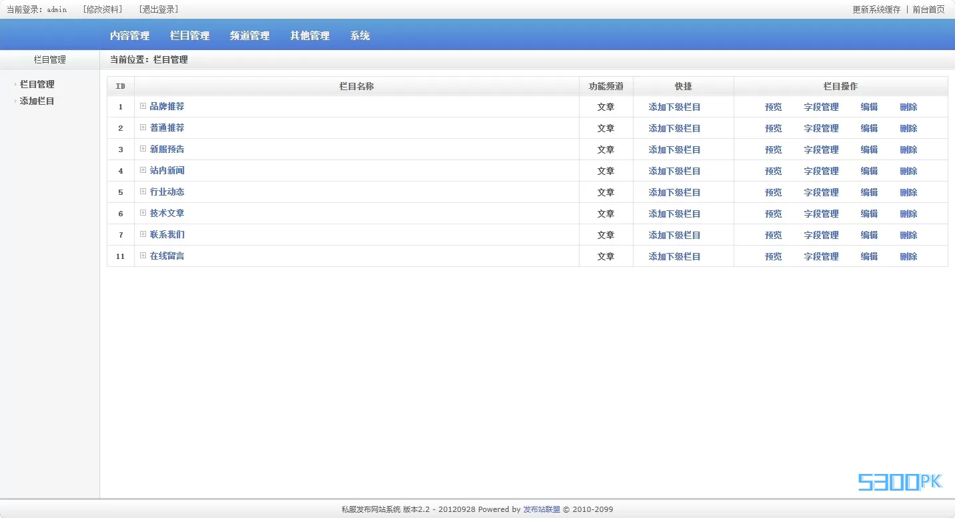The width and height of the screenshot is (955, 518).
Task: Open 字段管理 for 品牌推荐
Action: [821, 107]
